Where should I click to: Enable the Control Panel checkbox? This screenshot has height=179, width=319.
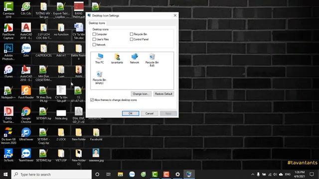132,39
